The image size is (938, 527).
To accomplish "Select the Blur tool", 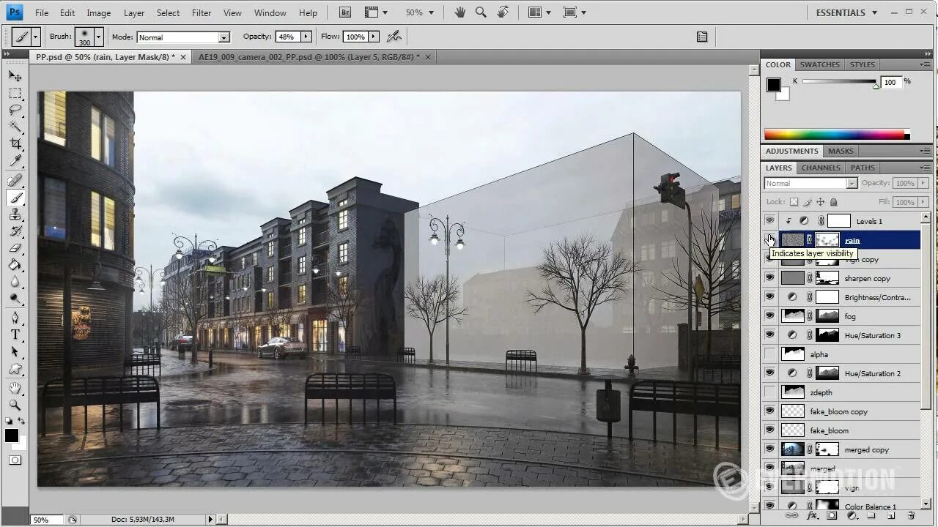I will click(x=15, y=282).
